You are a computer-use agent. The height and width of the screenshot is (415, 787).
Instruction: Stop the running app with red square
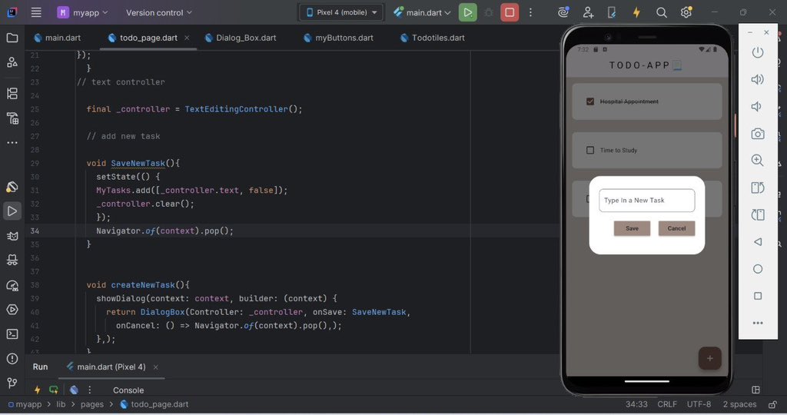point(510,12)
